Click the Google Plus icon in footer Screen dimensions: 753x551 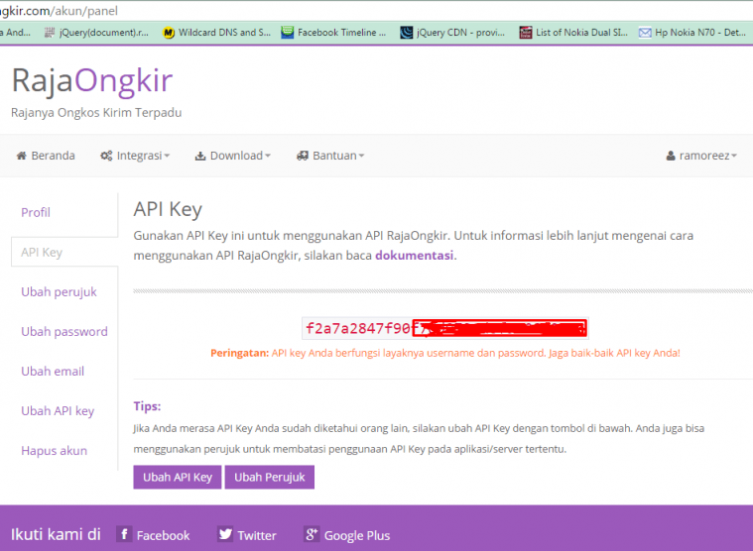point(312,534)
